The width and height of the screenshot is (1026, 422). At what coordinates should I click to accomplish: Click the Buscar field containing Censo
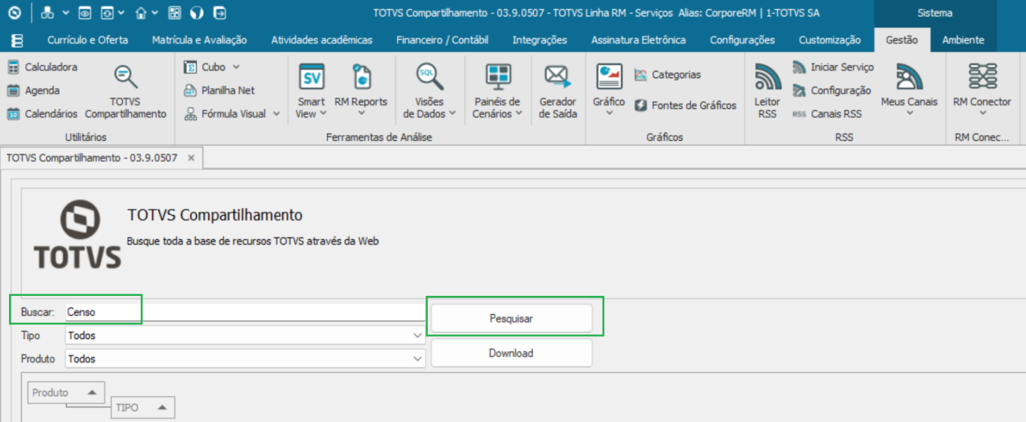point(245,313)
